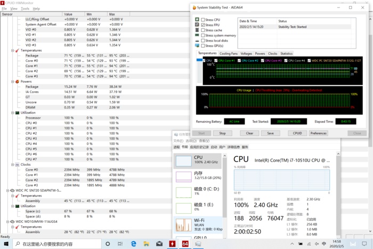Show hidden system tray icons chevron
373x249 pixels.
tap(292, 244)
